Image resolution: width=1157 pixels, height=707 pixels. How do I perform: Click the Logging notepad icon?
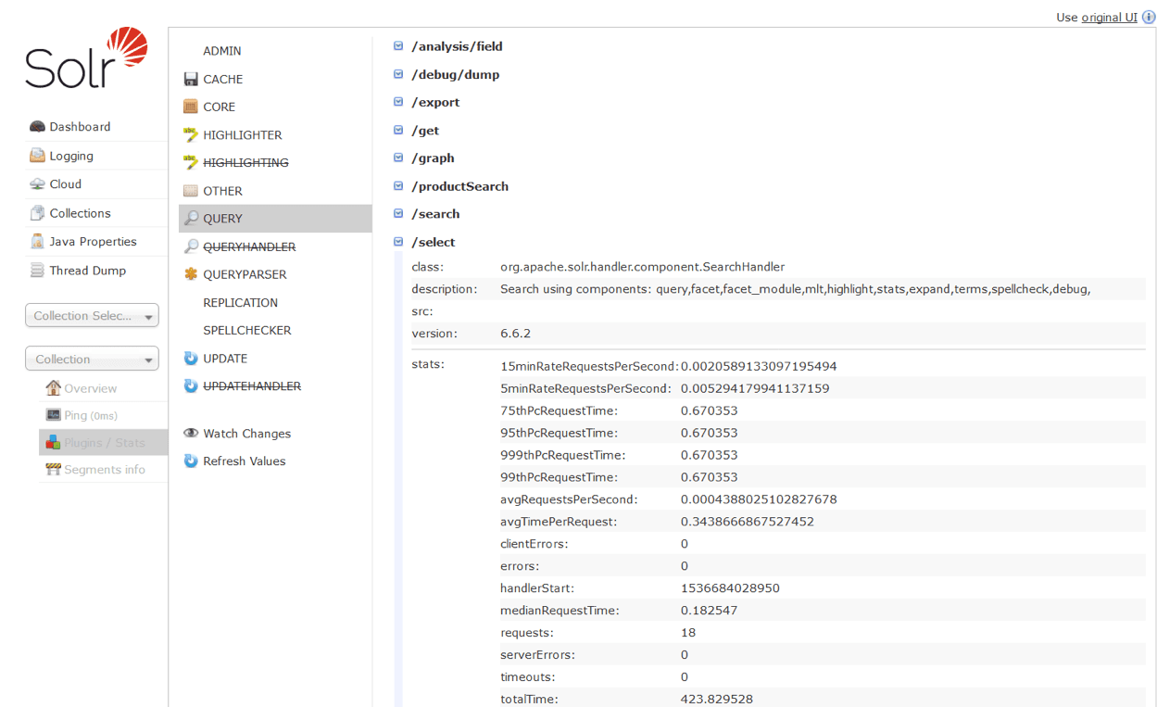(x=37, y=156)
